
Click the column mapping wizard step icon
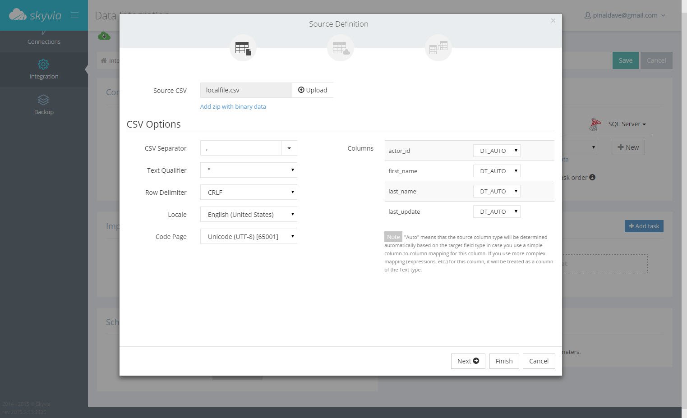click(438, 48)
